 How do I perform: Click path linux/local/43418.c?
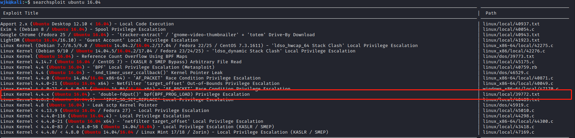pyautogui.click(x=509, y=127)
